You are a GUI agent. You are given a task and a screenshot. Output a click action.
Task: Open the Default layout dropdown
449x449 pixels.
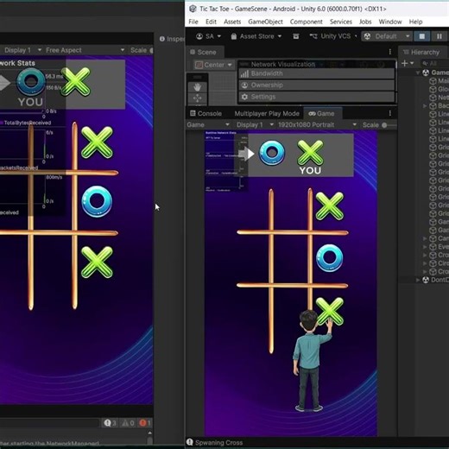coord(387,36)
